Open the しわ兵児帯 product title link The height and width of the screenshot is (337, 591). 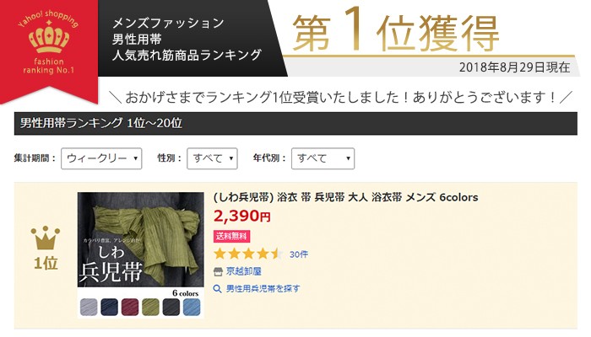pyautogui.click(x=345, y=197)
